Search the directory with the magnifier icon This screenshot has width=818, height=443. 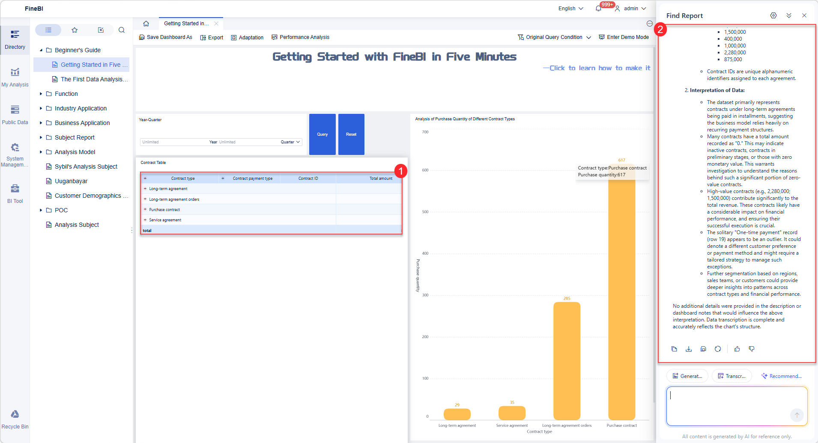pyautogui.click(x=122, y=30)
